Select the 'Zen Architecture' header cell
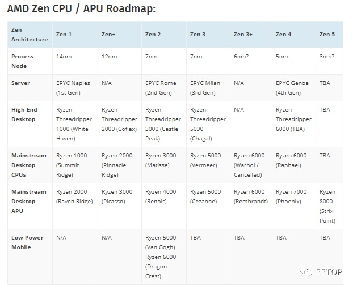Viewport: 353px width, 286px height. (30, 35)
